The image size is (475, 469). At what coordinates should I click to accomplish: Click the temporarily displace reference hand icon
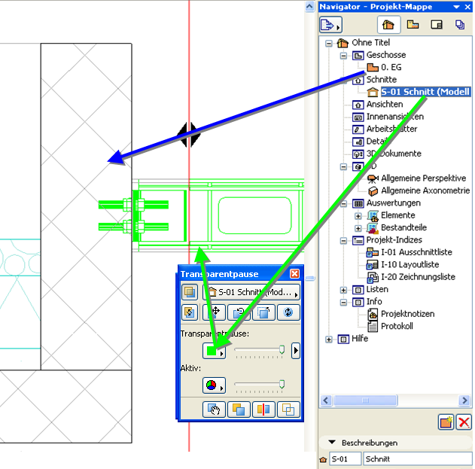click(215, 410)
